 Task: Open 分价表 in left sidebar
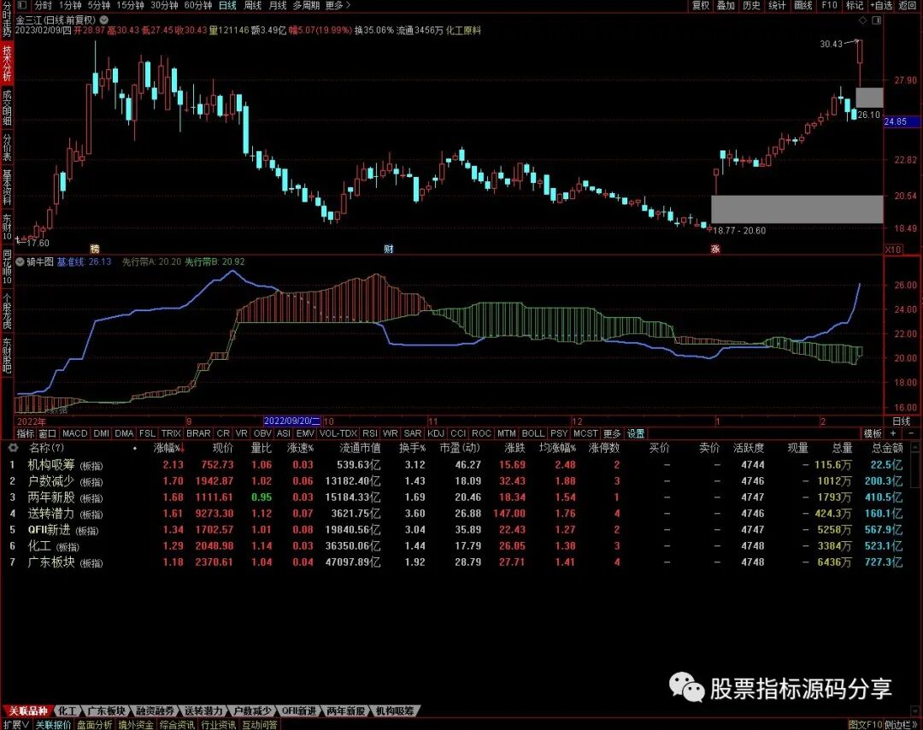coord(7,147)
